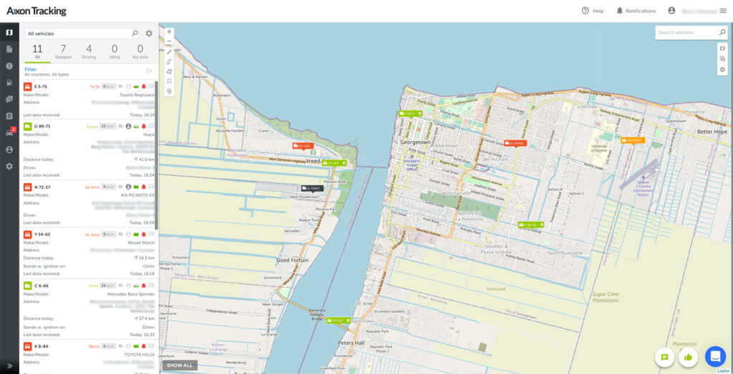Click the red vehicle marker near Garnett Street
733x374 pixels.
tap(515, 143)
